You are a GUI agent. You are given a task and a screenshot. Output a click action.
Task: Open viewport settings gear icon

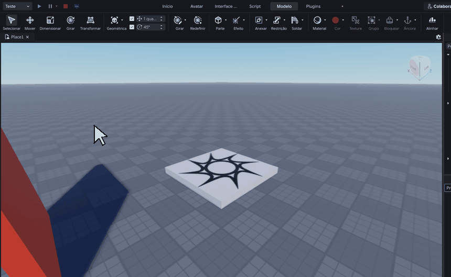pos(438,37)
